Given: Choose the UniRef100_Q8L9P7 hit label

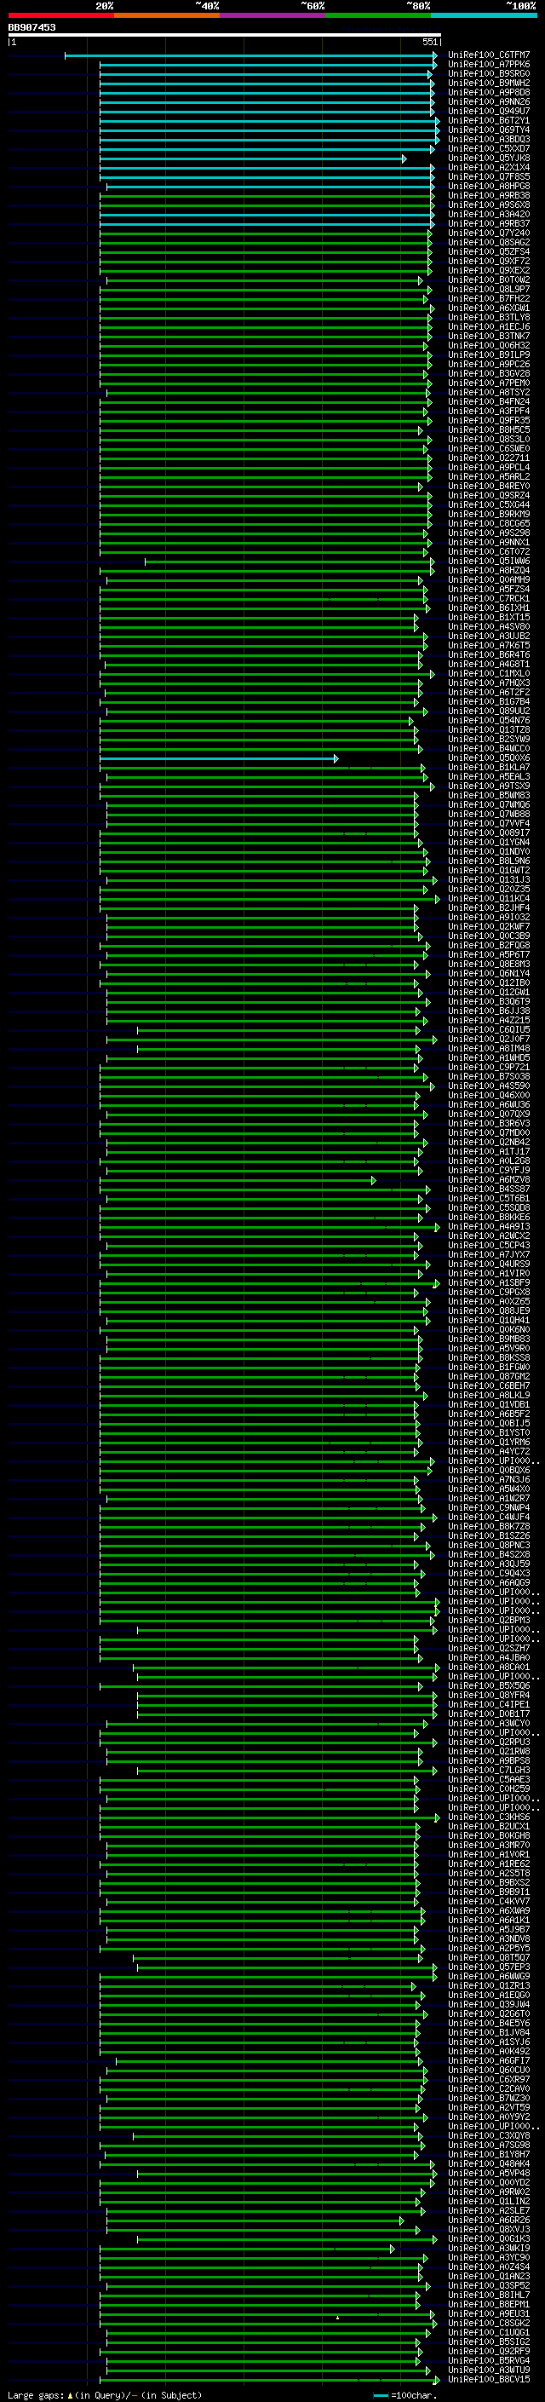Looking at the screenshot, I should coord(489,289).
